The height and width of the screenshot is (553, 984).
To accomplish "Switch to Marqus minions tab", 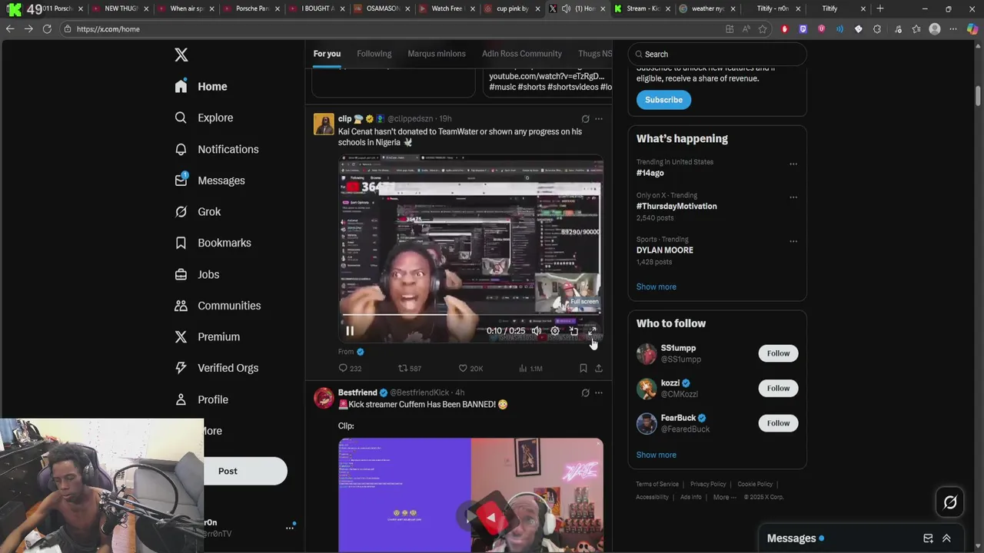I will [437, 54].
